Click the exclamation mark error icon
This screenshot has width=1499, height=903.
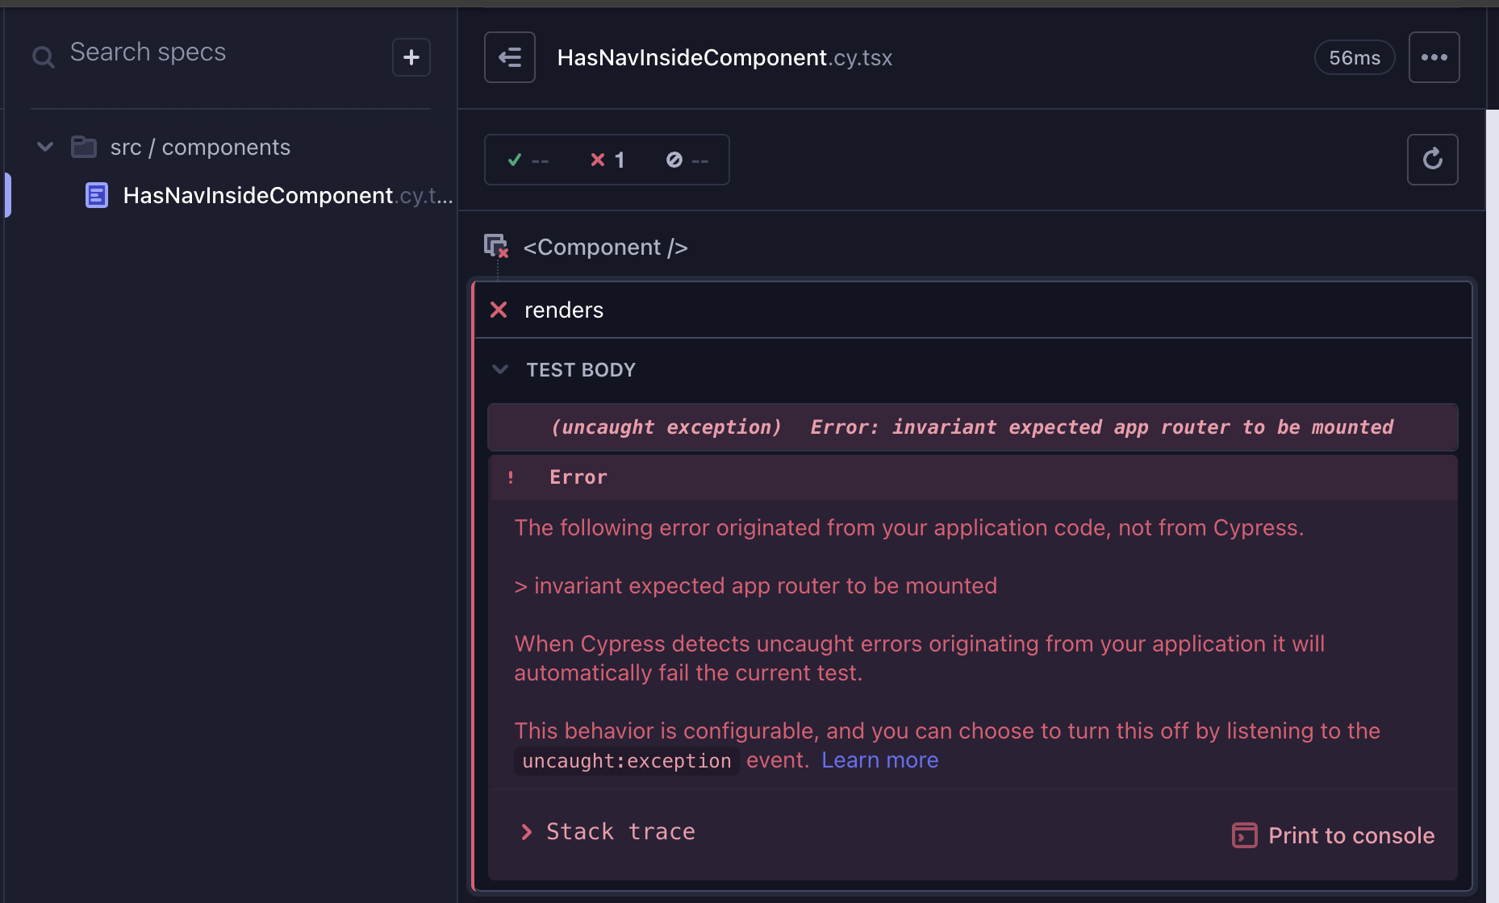coord(511,477)
